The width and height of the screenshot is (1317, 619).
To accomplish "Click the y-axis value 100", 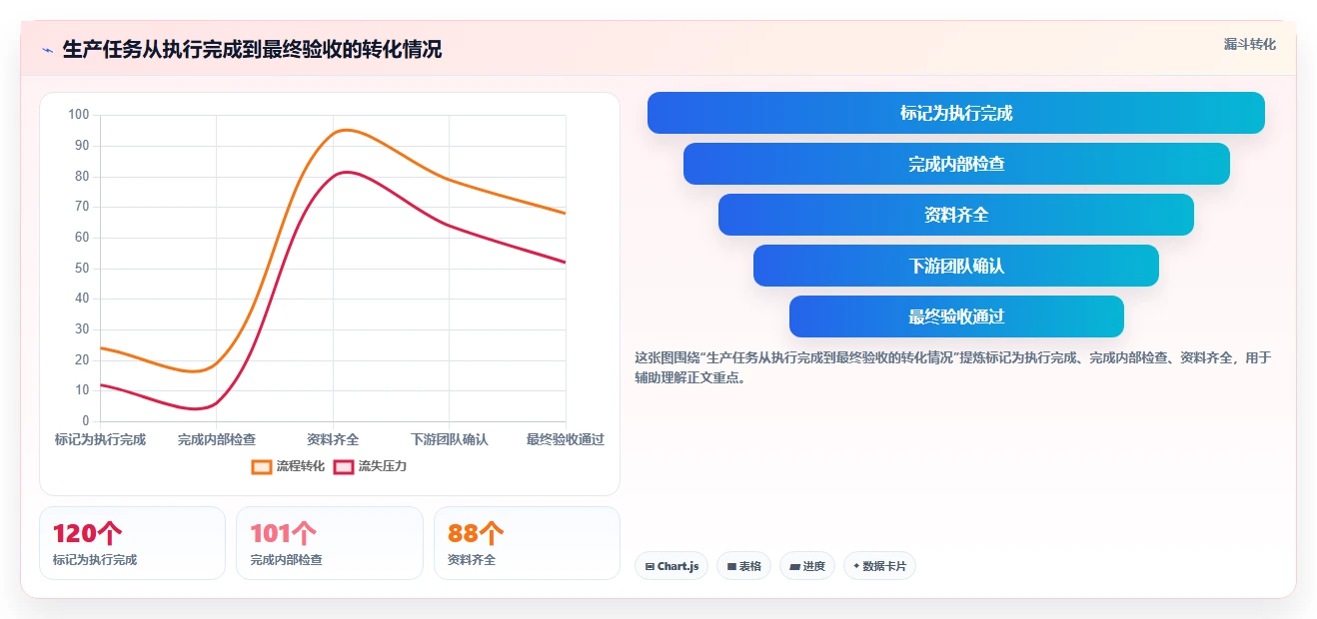I will click(79, 115).
